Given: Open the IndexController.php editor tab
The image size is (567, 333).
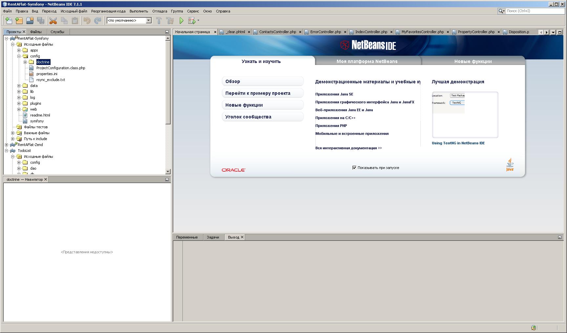Looking at the screenshot, I should pos(371,32).
